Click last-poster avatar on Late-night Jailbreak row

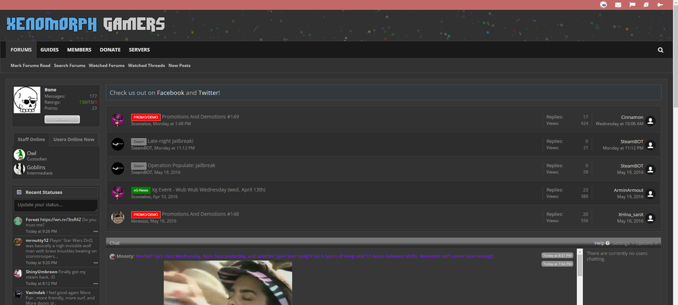click(x=650, y=145)
